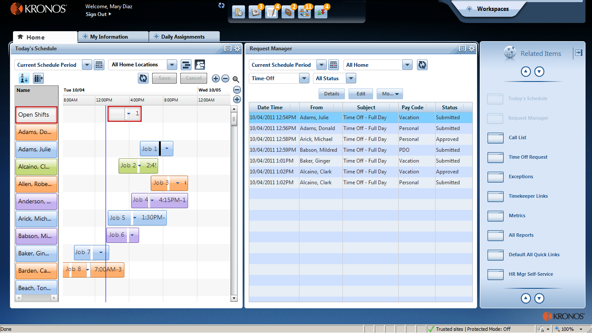592x333 pixels.
Task: Open calendar date picker in Today's Schedule
Action: (x=99, y=65)
